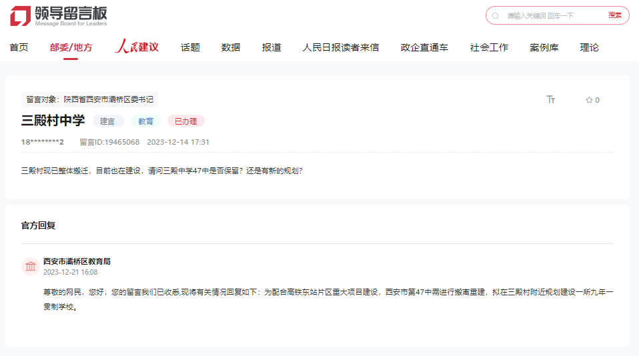The width and height of the screenshot is (639, 356).
Task: Click the red 搜索 button
Action: coord(615,15)
